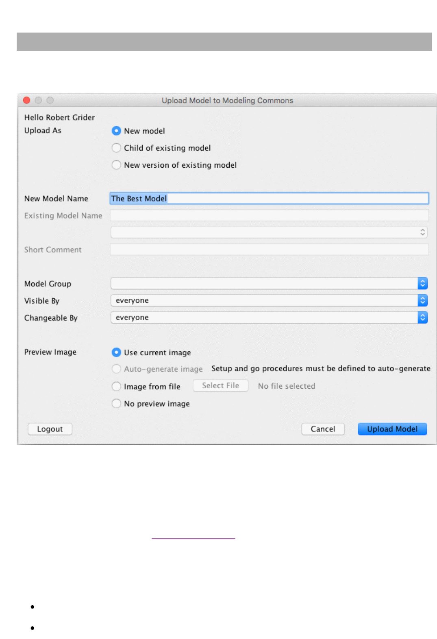
Task: Click the Upload Model button
Action: coord(392,429)
